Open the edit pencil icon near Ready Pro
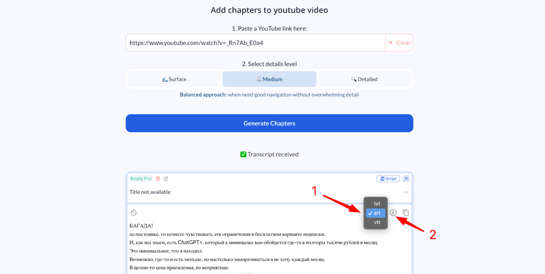This screenshot has height=274, width=545. coord(165,178)
